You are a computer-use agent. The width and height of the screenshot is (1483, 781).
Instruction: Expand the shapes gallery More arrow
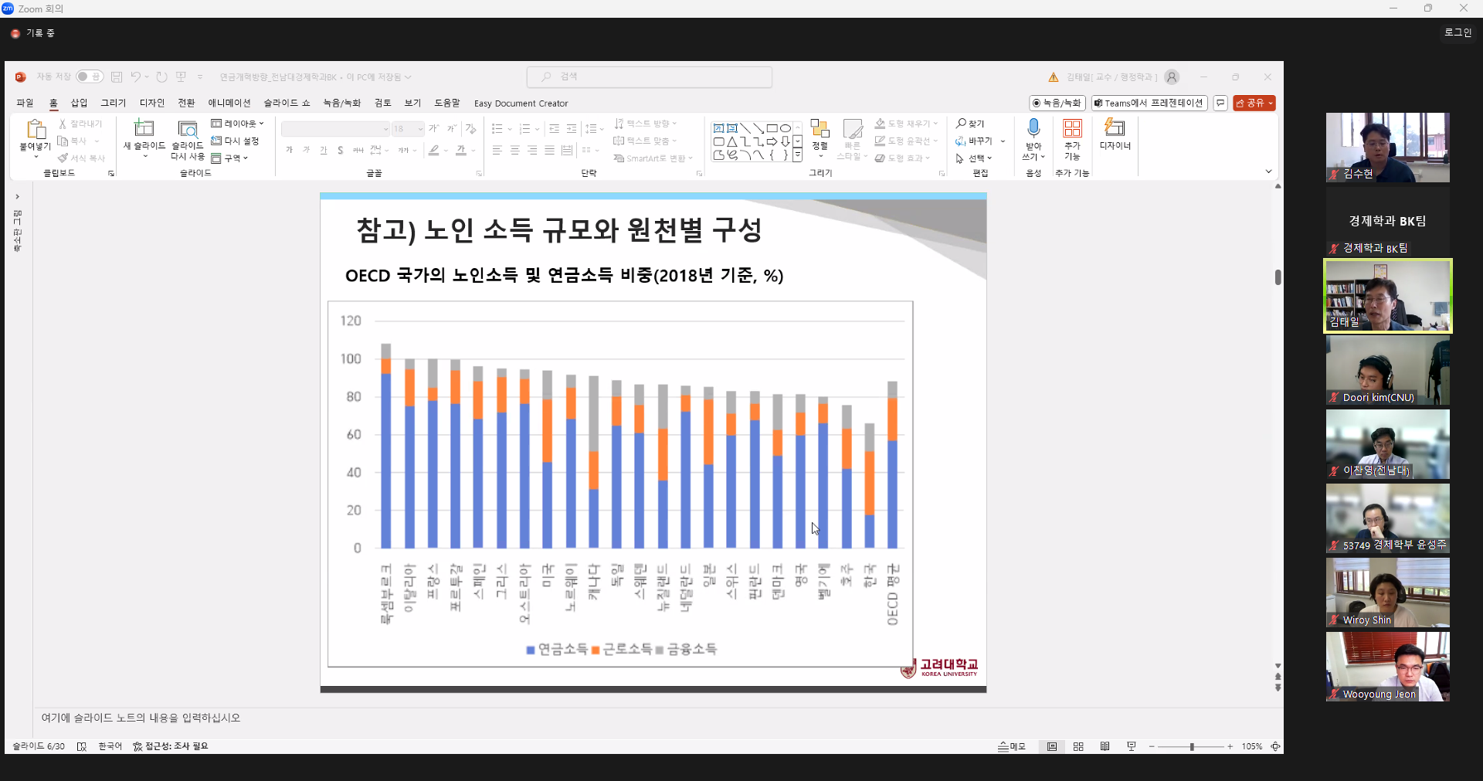tap(798, 155)
